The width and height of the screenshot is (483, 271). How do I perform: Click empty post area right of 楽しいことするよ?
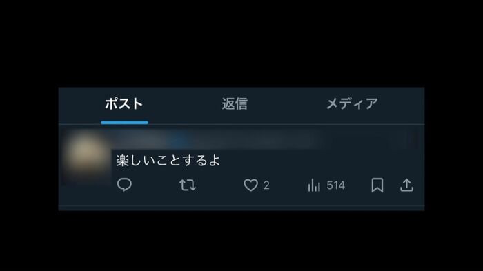[x=320, y=161]
